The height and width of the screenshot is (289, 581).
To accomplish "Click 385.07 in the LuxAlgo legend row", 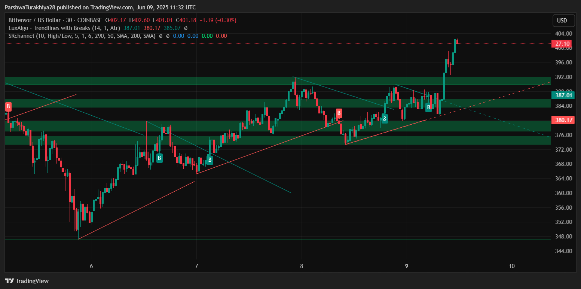I will tap(172, 28).
